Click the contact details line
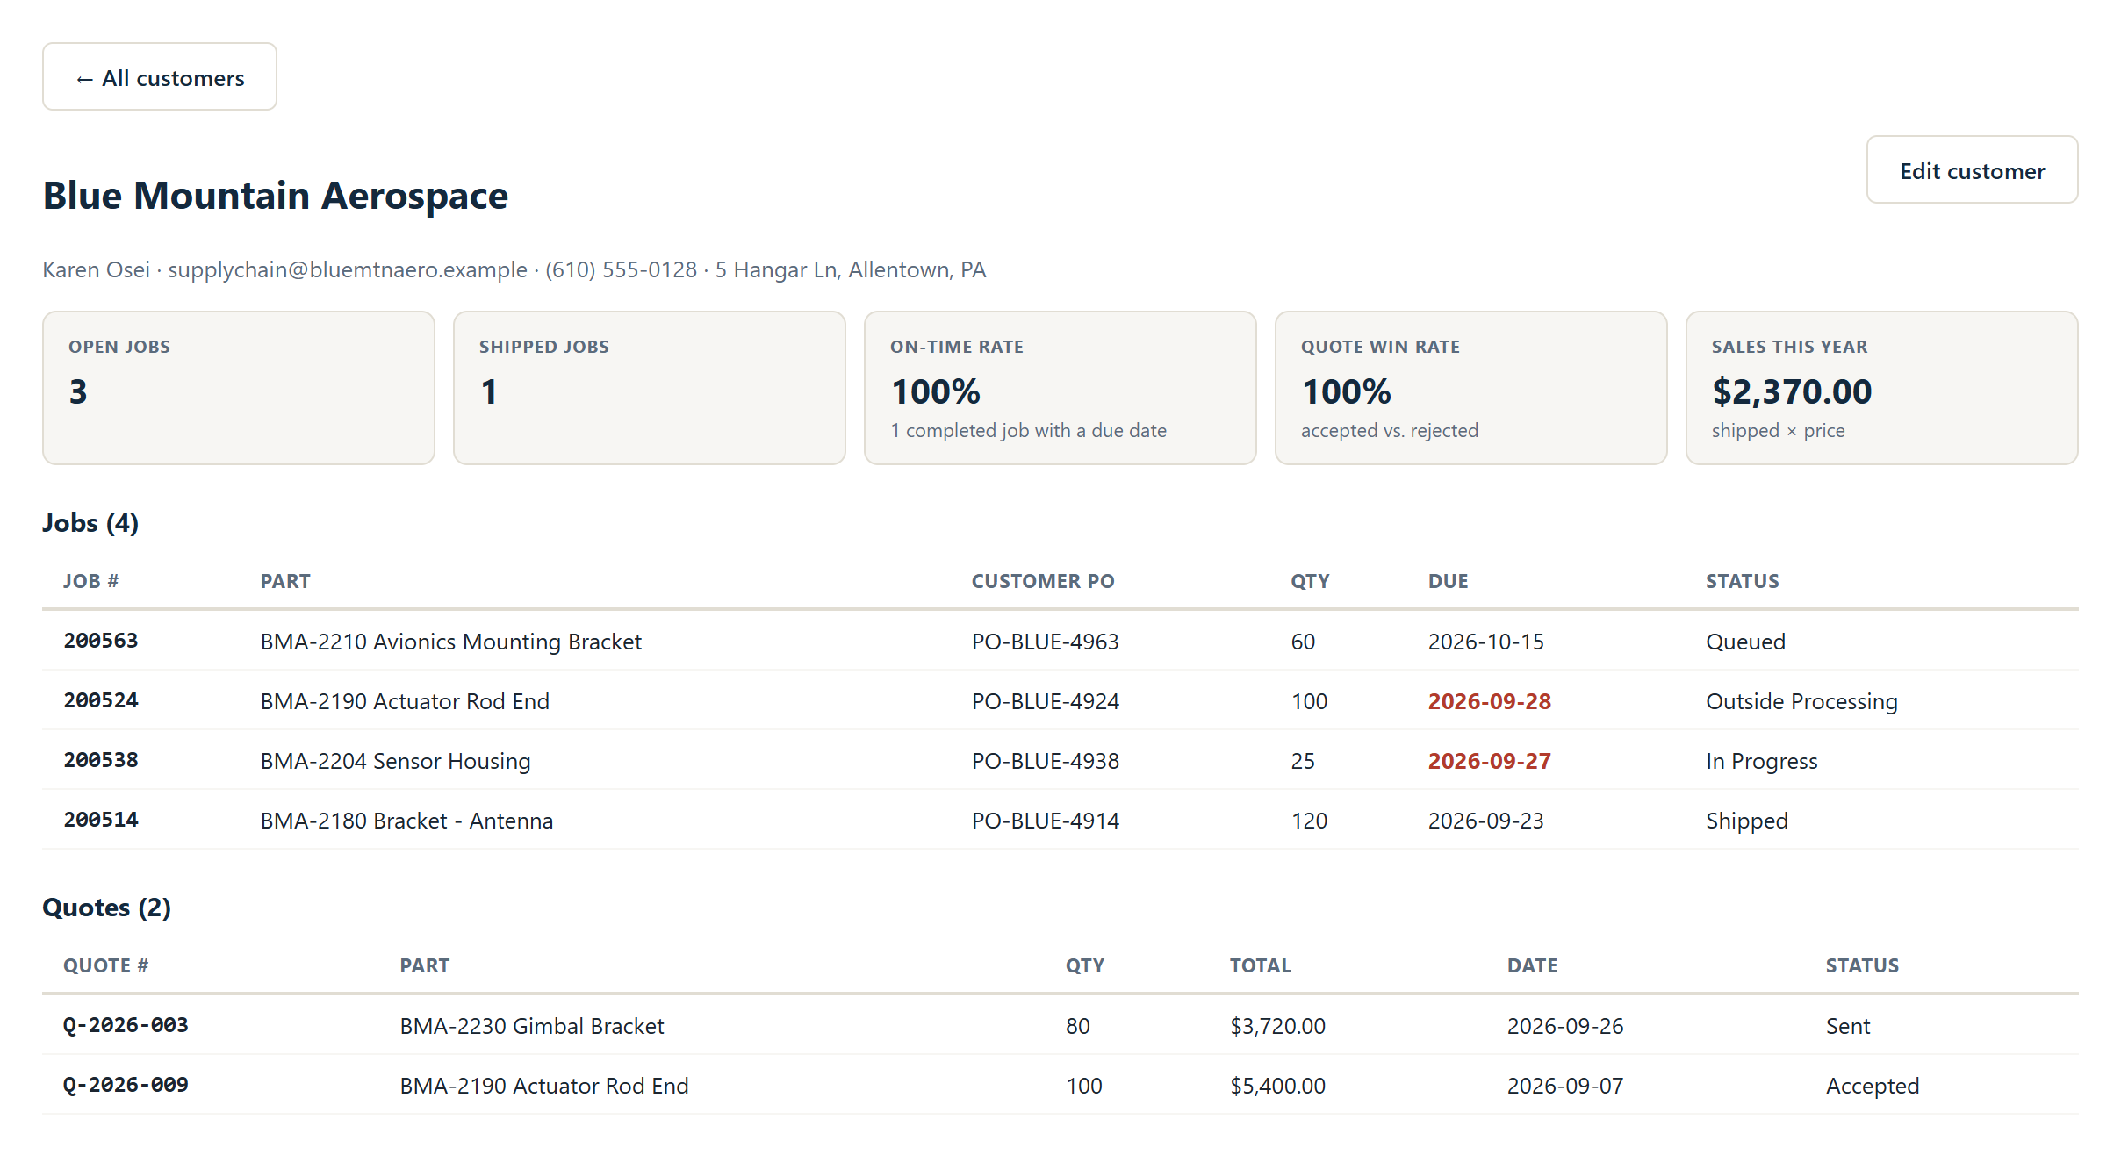Screen dimensions: 2121x1155 [x=514, y=269]
